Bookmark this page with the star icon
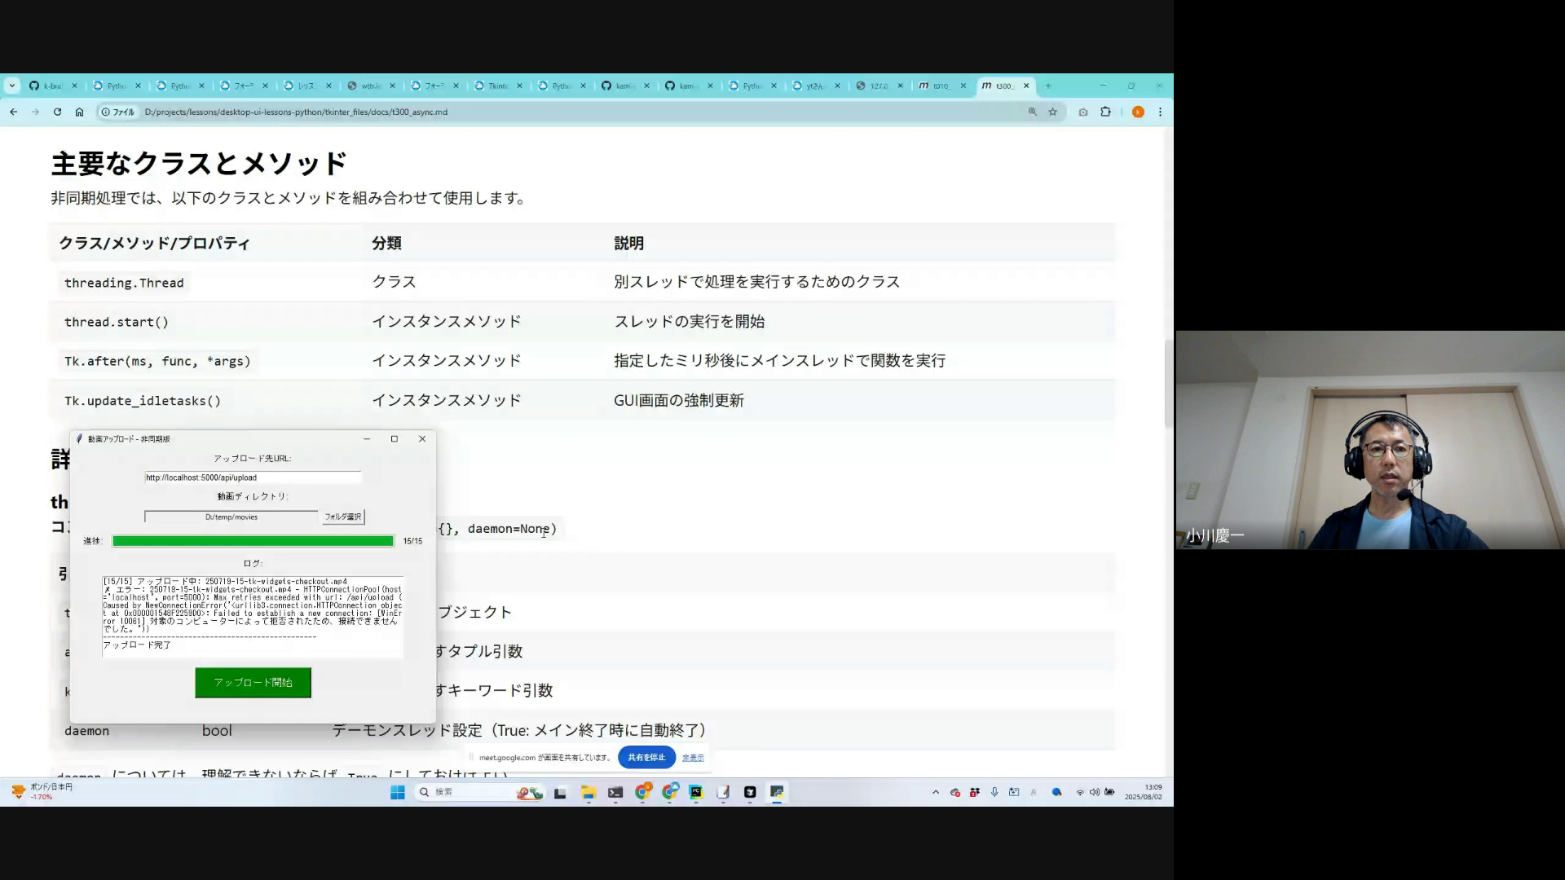1565x880 pixels. (x=1052, y=112)
